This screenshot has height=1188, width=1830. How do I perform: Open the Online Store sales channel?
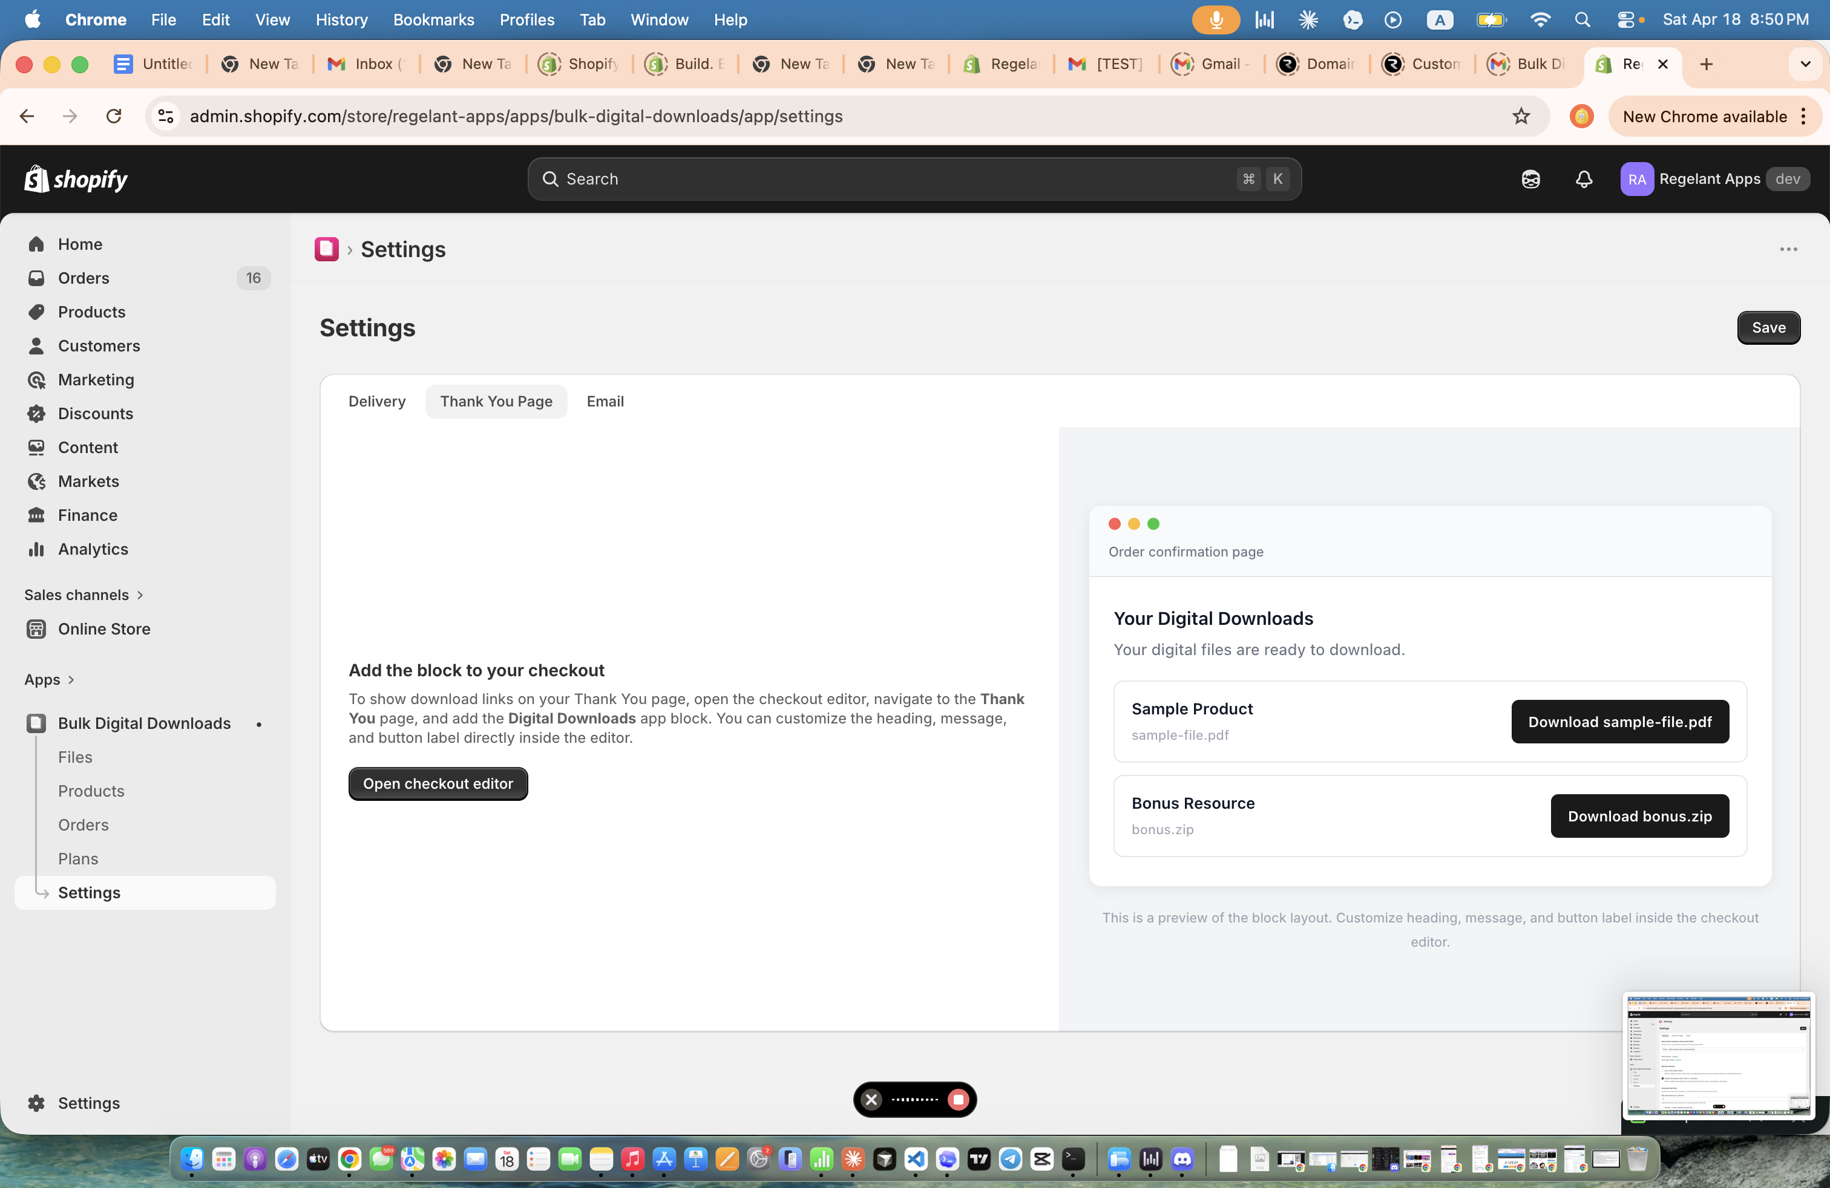(x=104, y=628)
